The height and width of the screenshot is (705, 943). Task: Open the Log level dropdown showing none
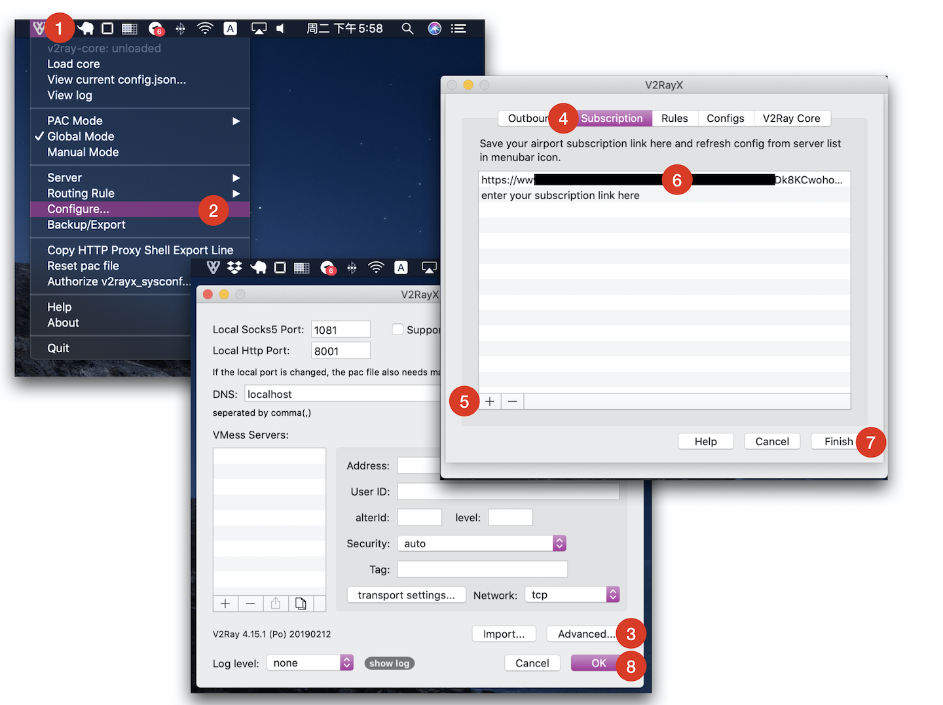coord(310,662)
